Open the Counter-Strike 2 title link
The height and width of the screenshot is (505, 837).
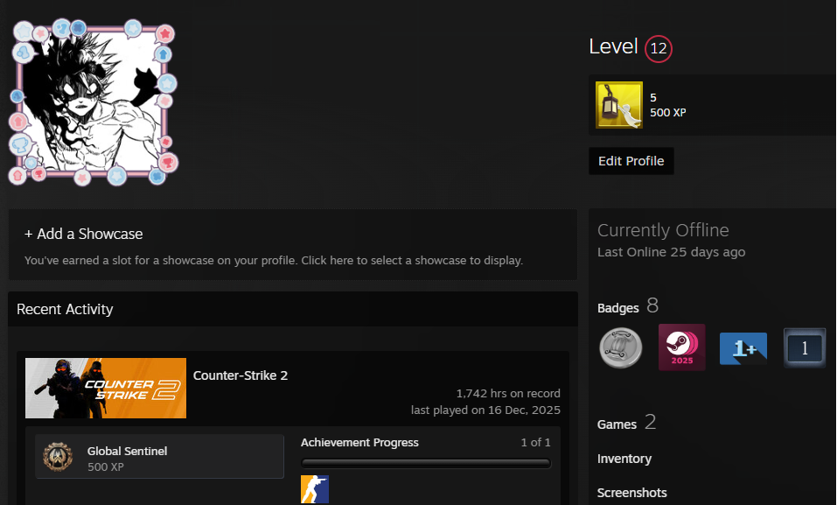[x=241, y=375]
